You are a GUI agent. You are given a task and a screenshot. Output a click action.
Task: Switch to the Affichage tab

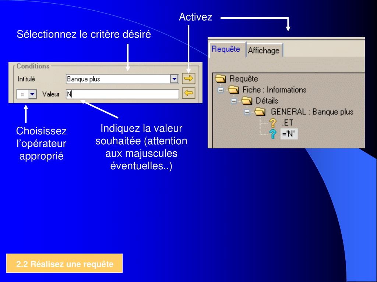[264, 50]
